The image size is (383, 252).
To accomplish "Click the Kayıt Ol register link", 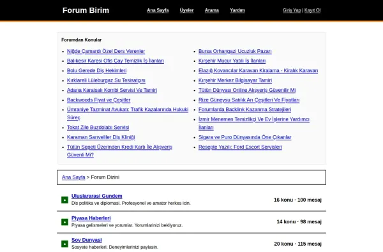I will [312, 10].
